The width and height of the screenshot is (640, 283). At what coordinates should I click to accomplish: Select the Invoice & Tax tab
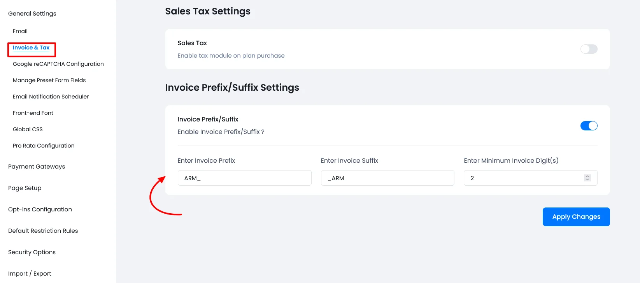[31, 47]
